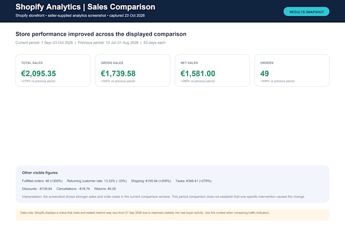
Task: Click 'Fulfilled orders: 48 (+300%)' figure
Action: coord(42,181)
